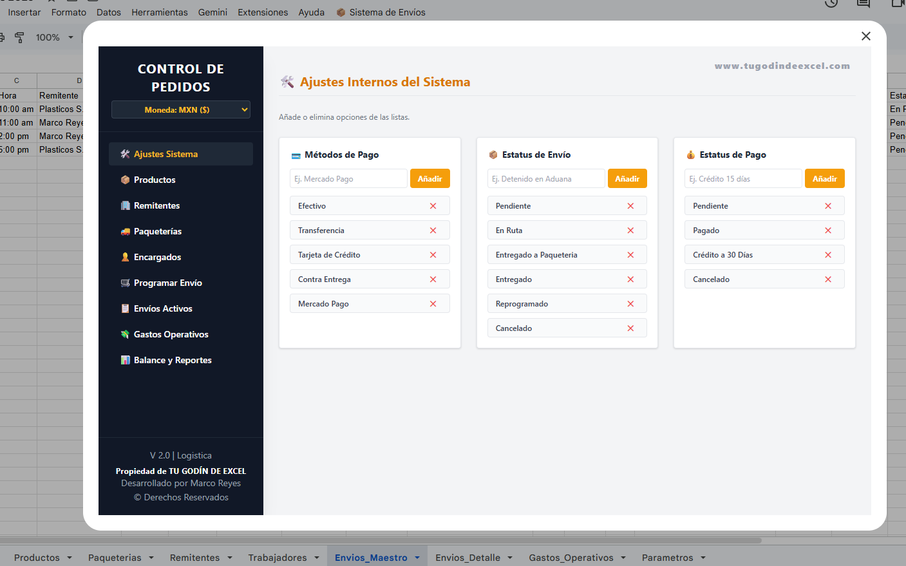The image size is (906, 566).
Task: Select column C header in spreadsheet
Action: pyautogui.click(x=17, y=80)
